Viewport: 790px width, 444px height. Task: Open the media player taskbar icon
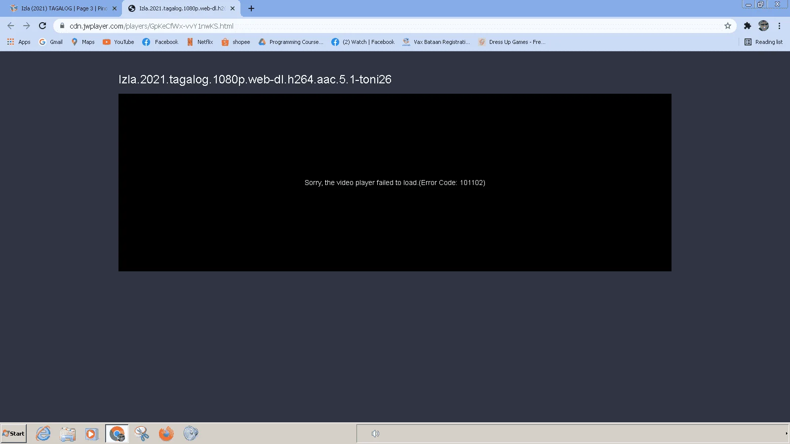point(92,434)
